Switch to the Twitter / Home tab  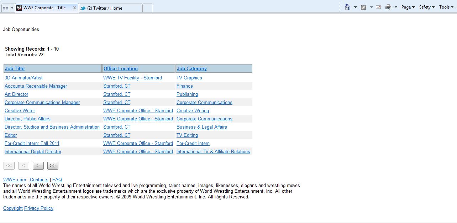(x=110, y=8)
